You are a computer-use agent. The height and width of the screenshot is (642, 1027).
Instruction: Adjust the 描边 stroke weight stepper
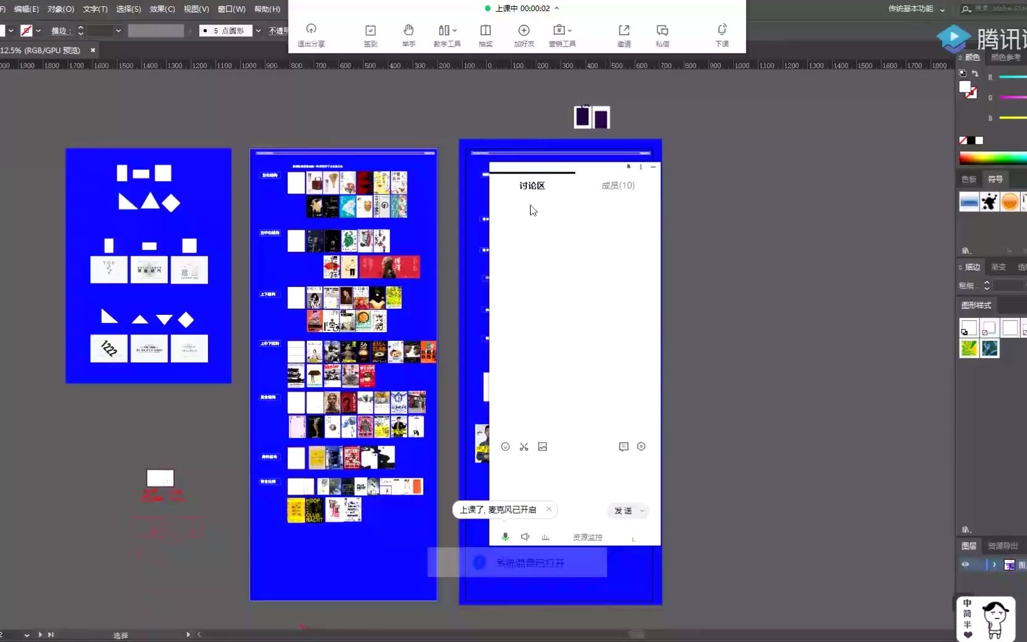tap(80, 30)
